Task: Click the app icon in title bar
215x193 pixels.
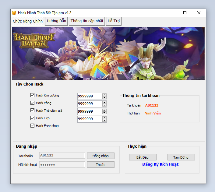Action: (14, 13)
